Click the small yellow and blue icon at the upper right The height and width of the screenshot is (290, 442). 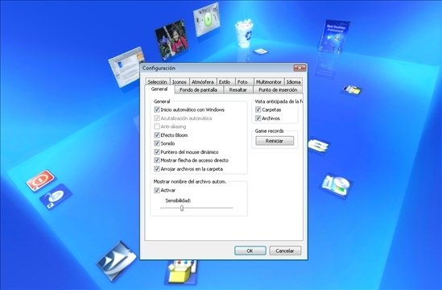(x=352, y=89)
